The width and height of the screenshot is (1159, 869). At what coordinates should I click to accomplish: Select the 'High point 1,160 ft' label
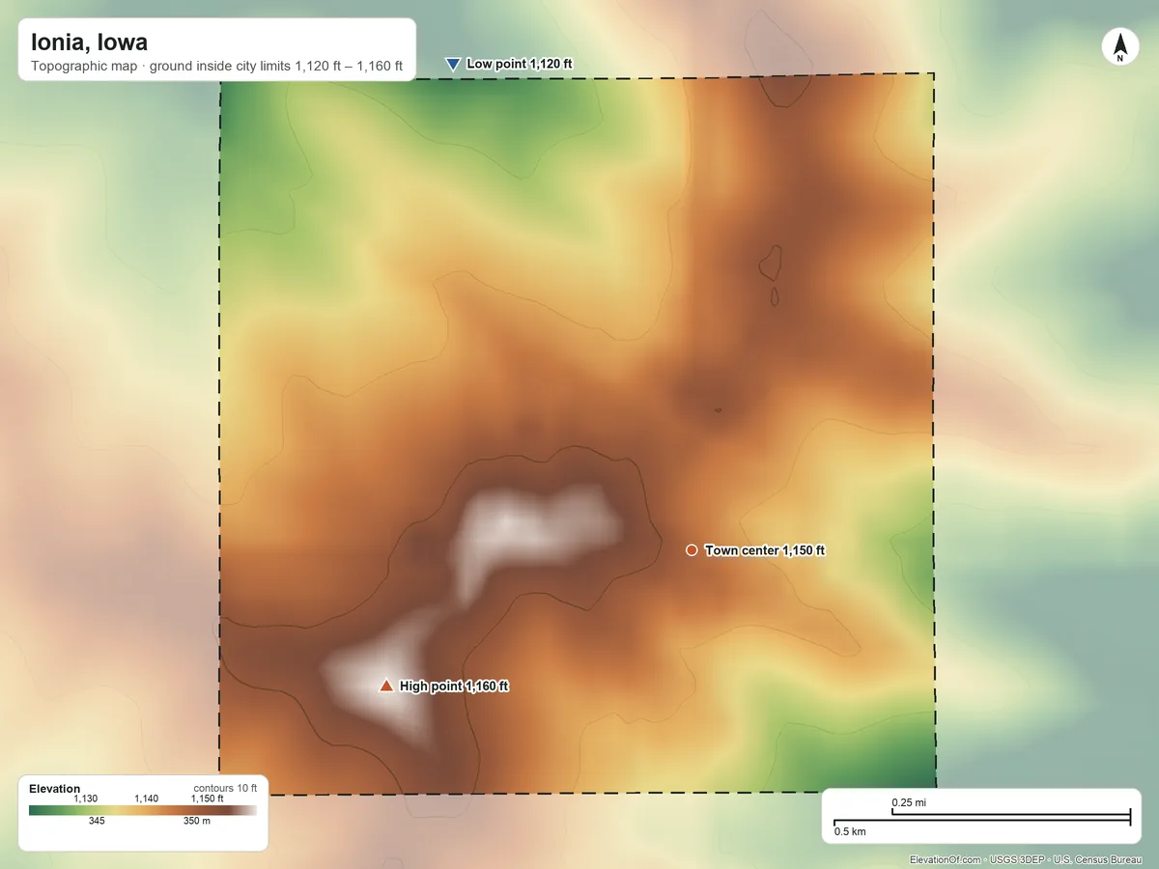(454, 687)
